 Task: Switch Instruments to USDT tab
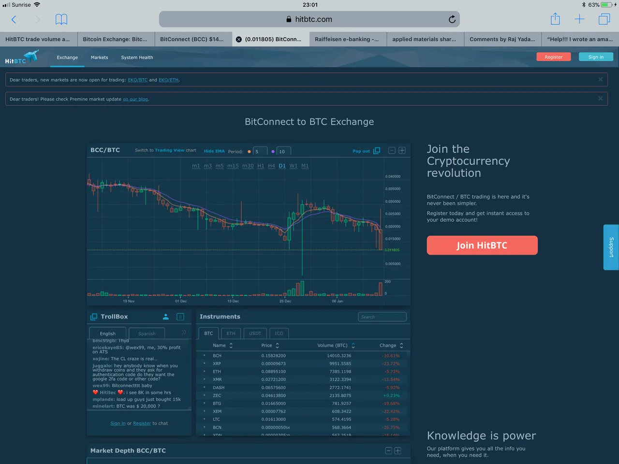tap(255, 333)
